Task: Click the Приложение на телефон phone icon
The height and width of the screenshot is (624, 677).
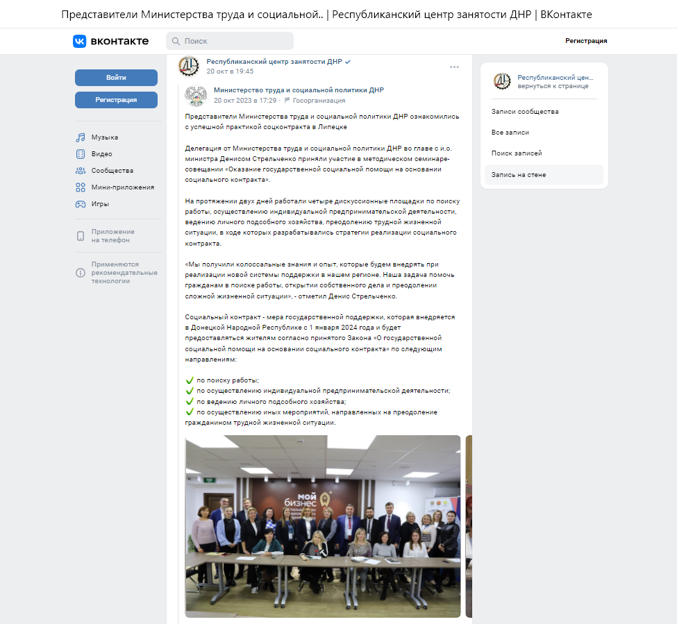Action: [81, 236]
